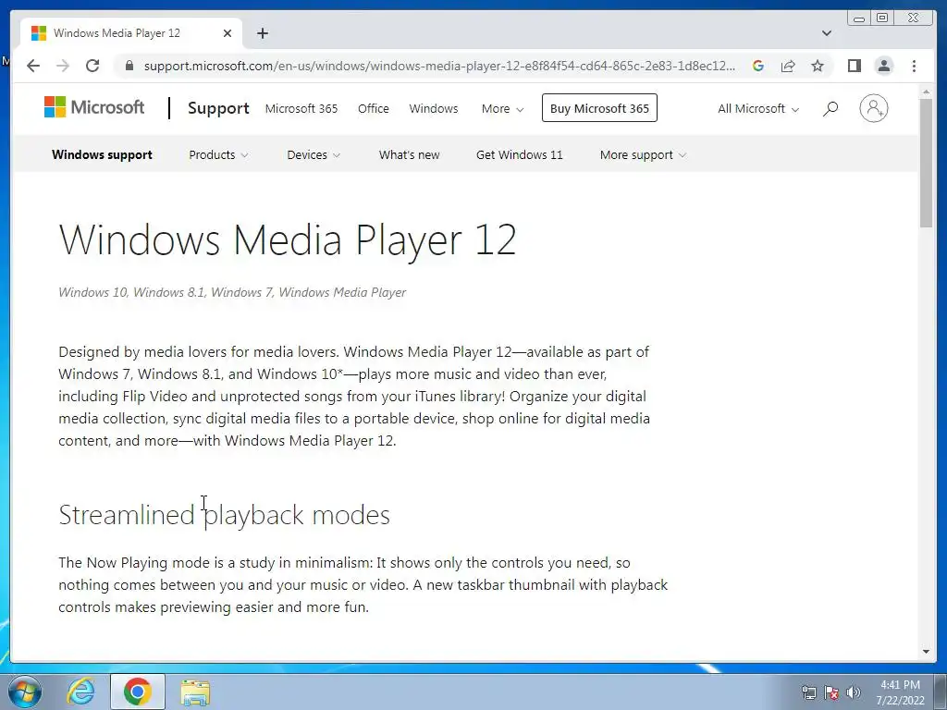Click the padlock site info icon

129,66
